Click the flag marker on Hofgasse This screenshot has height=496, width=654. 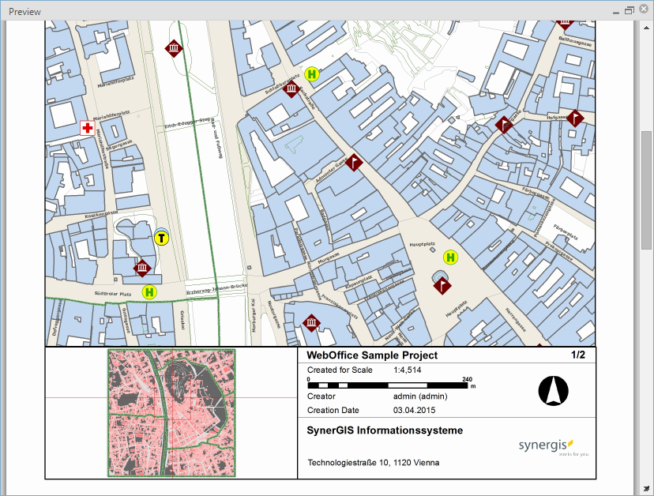(x=575, y=118)
